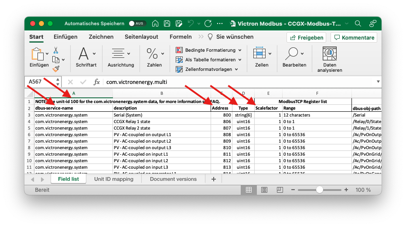Image resolution: width=406 pixels, height=227 pixels.
Task: Open the Bearbeiten editing group
Action: tap(294, 57)
